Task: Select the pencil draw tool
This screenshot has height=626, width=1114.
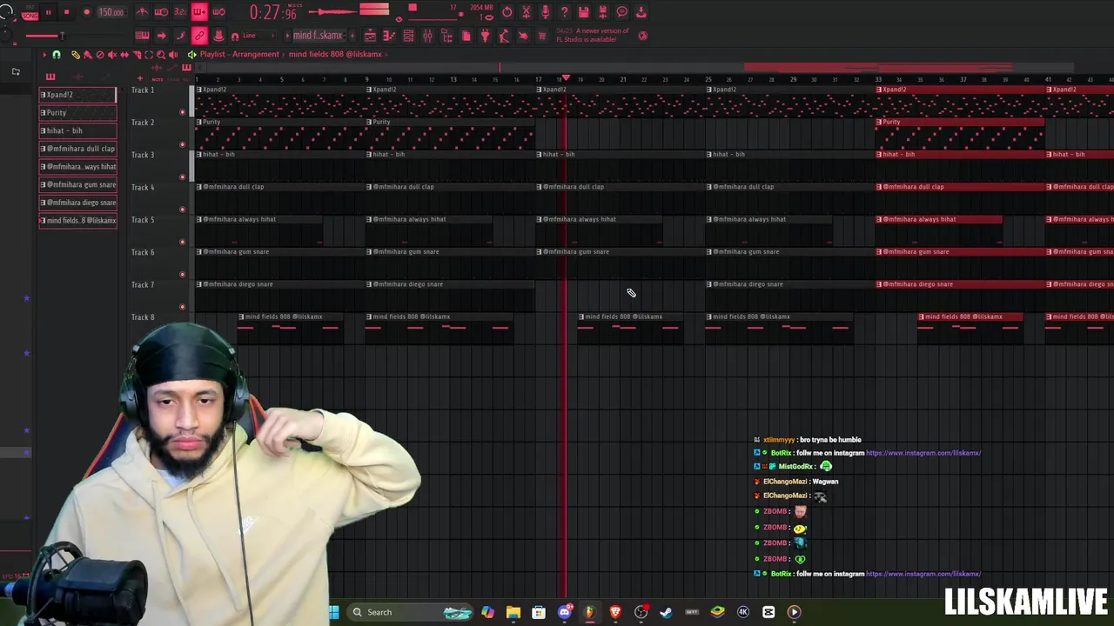Action: [x=76, y=55]
